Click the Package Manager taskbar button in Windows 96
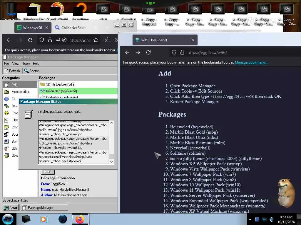The height and width of the screenshot is (225, 301). (44, 208)
